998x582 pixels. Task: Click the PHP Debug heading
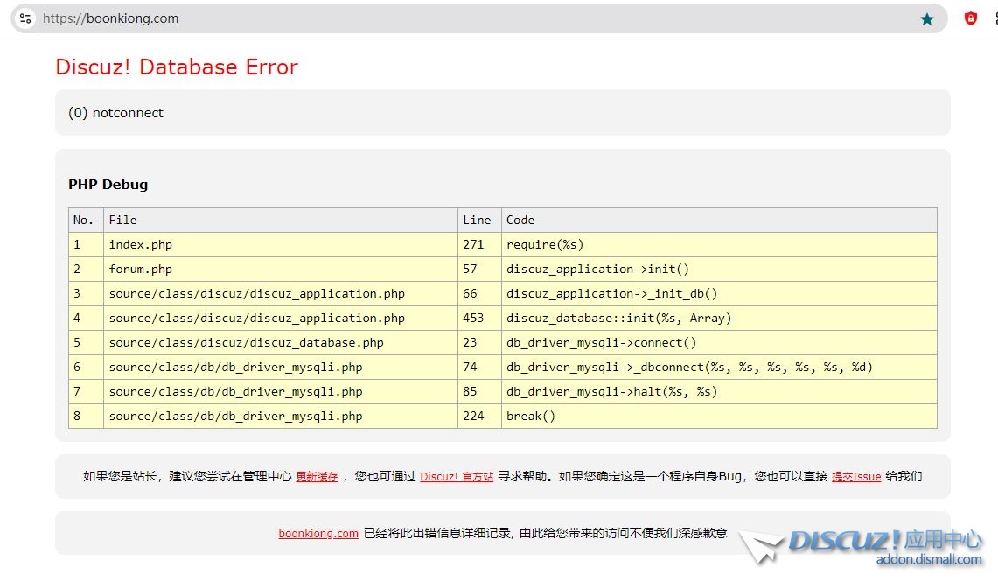click(x=108, y=185)
